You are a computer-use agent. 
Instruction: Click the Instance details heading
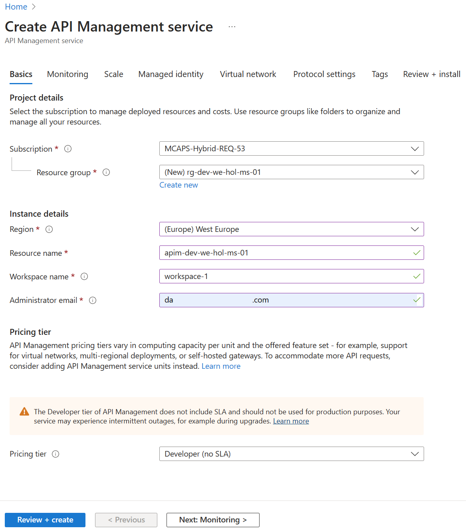point(39,214)
